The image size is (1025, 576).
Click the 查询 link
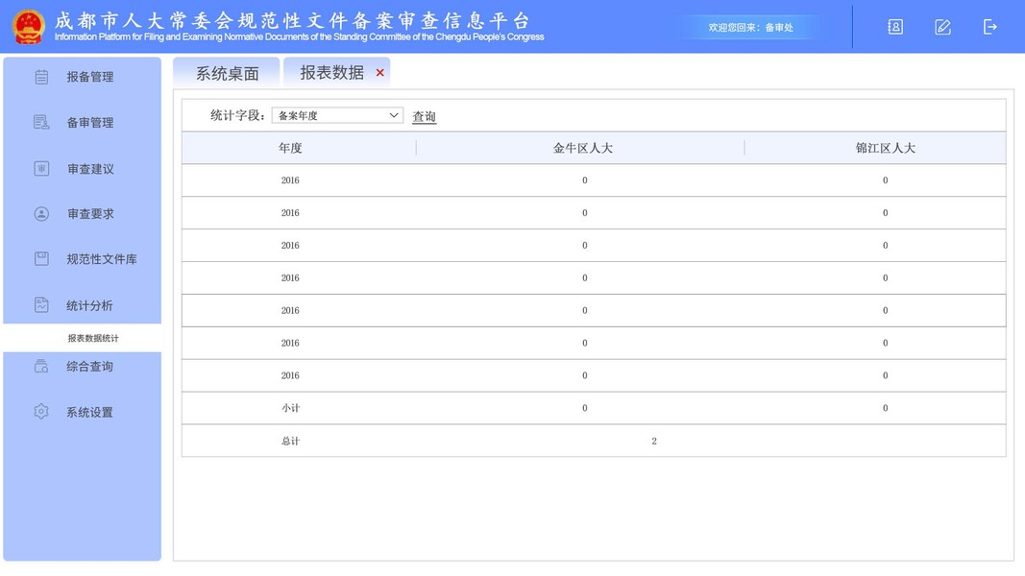(x=425, y=116)
